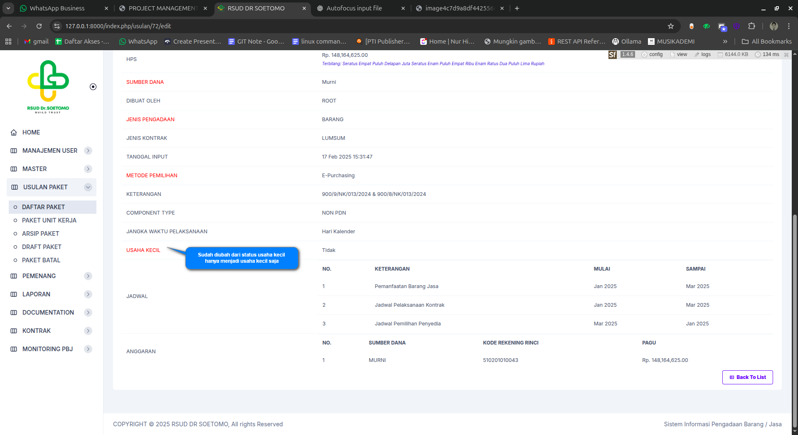Bookmark this page with the star icon
The height and width of the screenshot is (435, 798).
[670, 26]
